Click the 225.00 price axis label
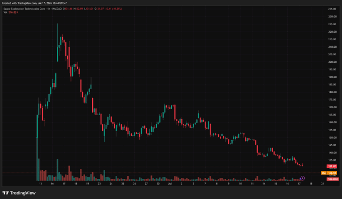This screenshot has width=342, height=199. [x=332, y=24]
